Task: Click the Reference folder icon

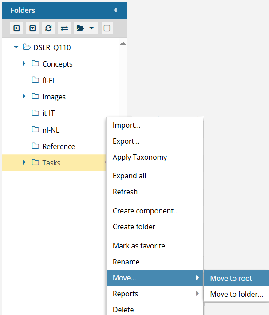Action: [36, 146]
